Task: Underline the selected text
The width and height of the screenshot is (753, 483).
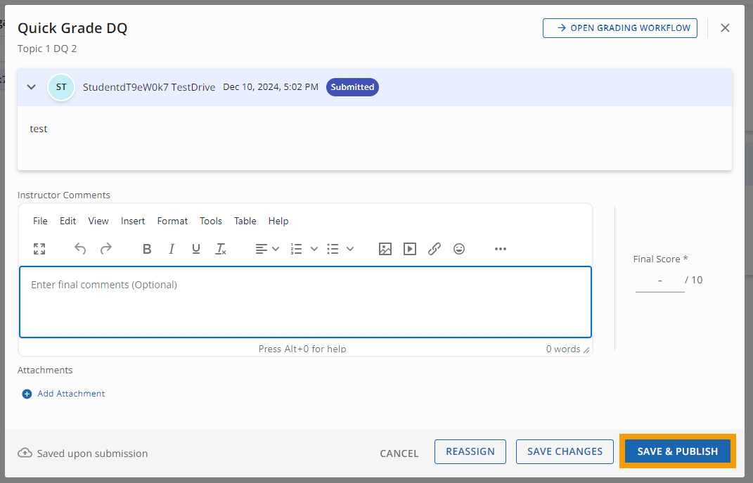Action: [196, 249]
